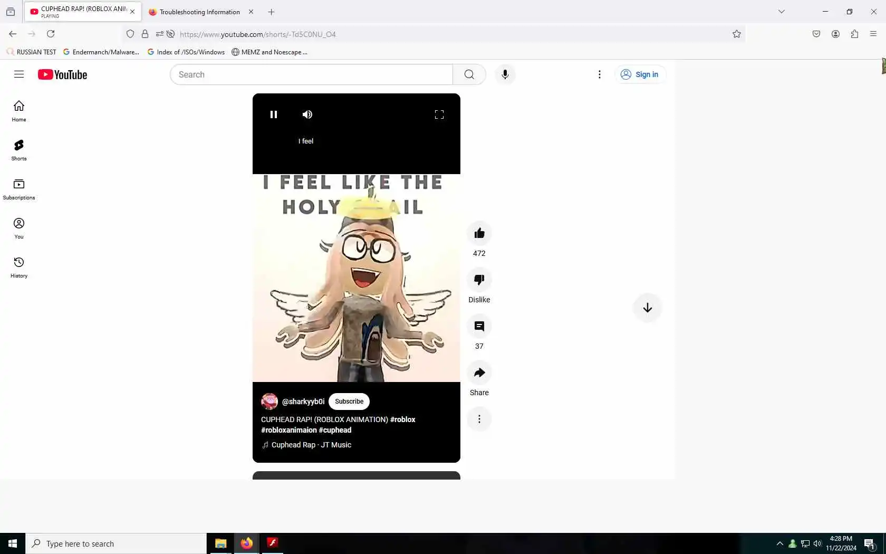Enter fullscreen mode for the short

click(x=439, y=114)
